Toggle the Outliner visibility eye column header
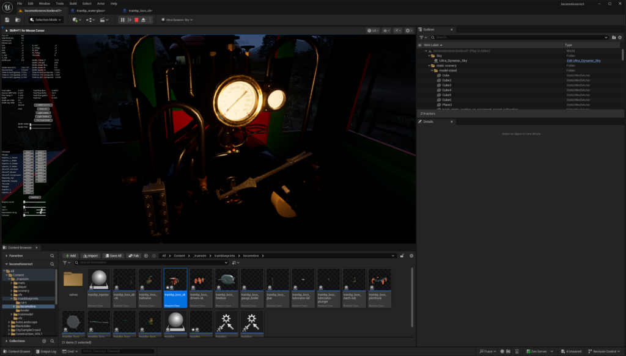This screenshot has width=626, height=356. click(x=420, y=45)
